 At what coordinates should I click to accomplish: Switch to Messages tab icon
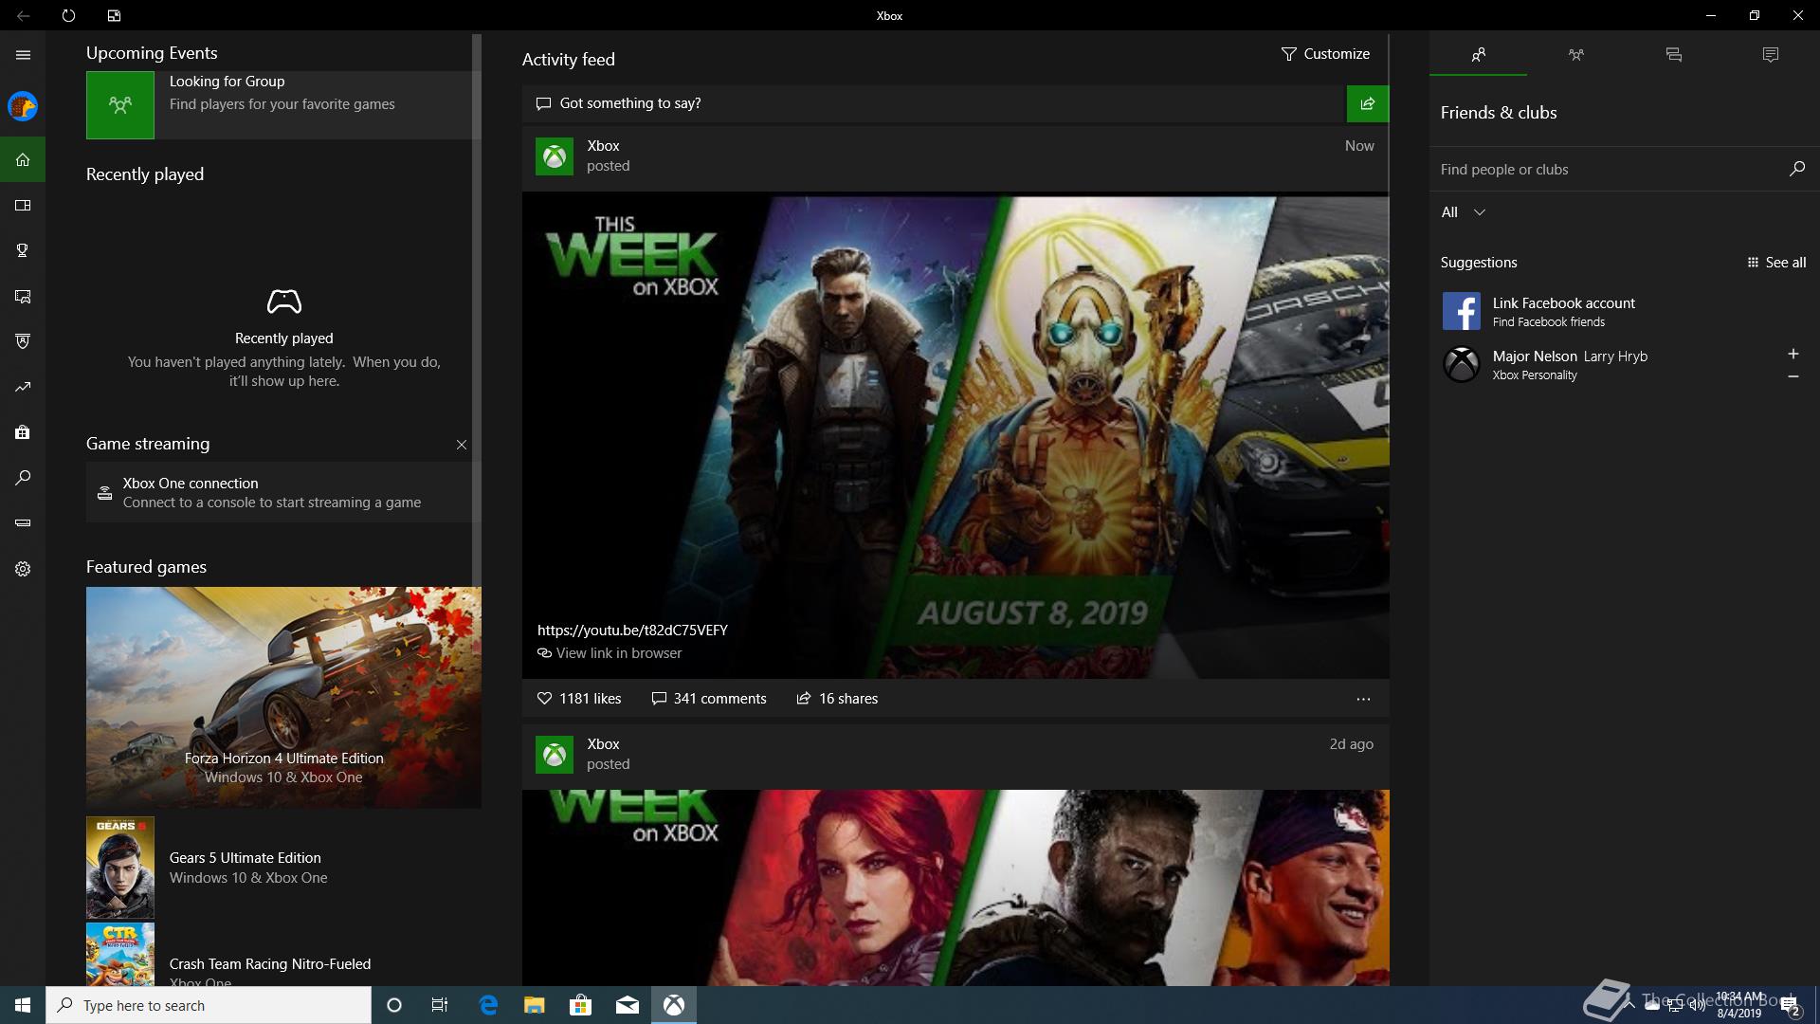pos(1673,55)
